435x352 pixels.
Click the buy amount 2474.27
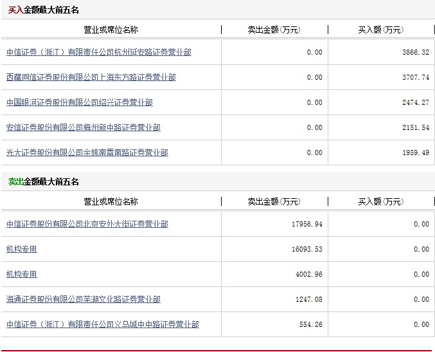pos(416,102)
